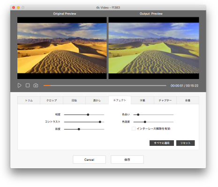Screen dimensions: 218x187
Task: Click the すべてに適用 button
Action: pos(162,143)
